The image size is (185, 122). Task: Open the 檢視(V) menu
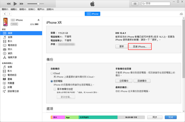tap(23, 9)
